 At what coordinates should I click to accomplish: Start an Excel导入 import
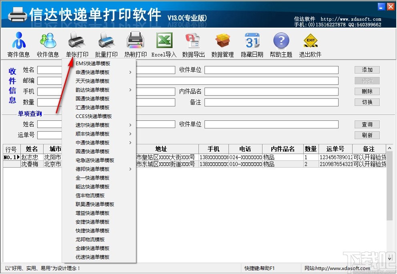click(x=164, y=44)
